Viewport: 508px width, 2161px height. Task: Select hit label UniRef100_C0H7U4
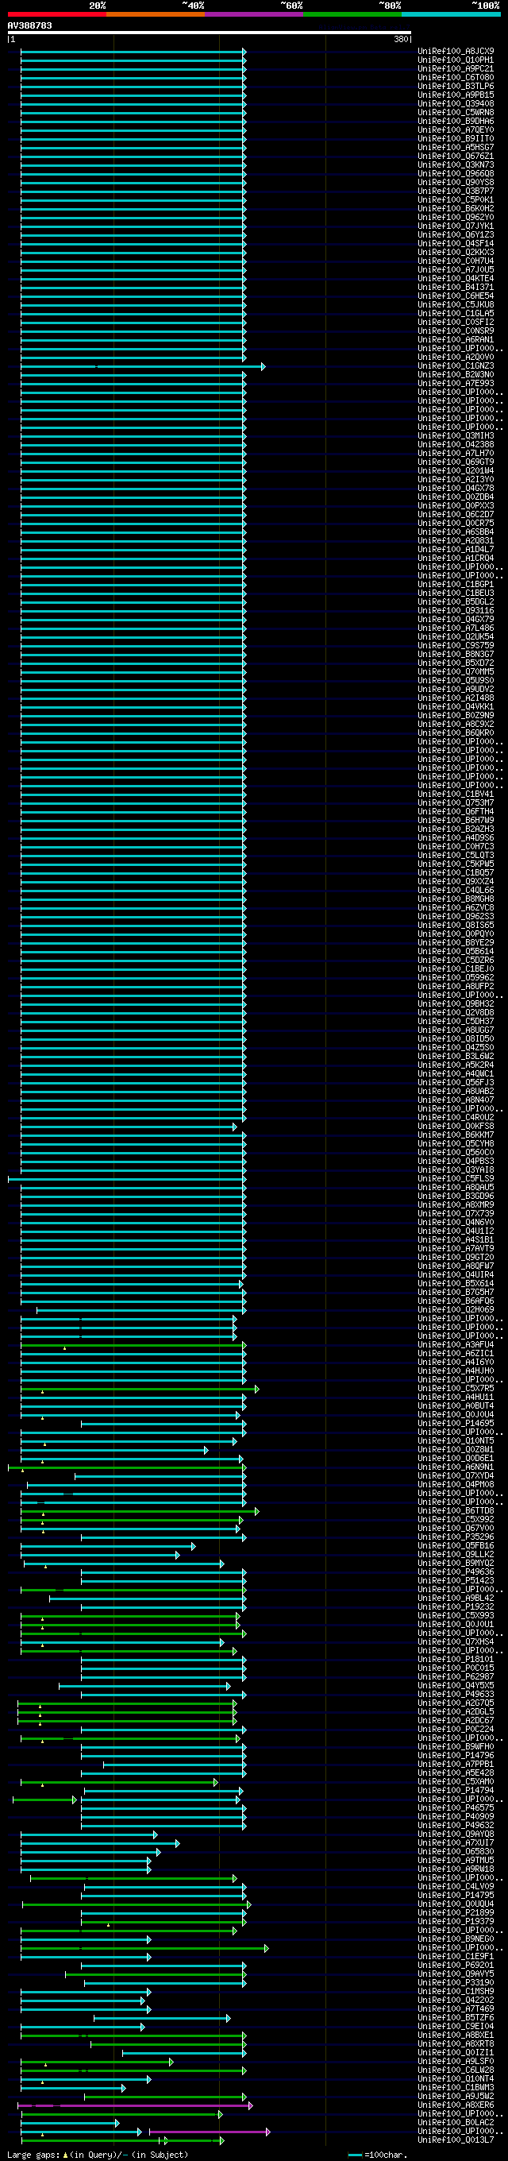[456, 261]
